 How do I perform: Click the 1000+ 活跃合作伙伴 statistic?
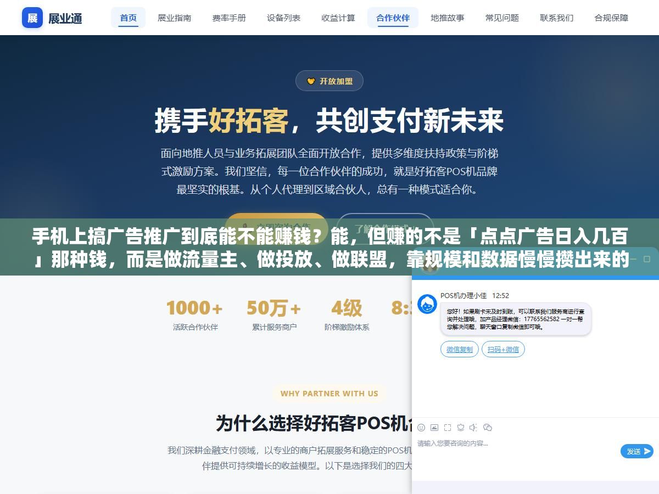pyautogui.click(x=195, y=315)
